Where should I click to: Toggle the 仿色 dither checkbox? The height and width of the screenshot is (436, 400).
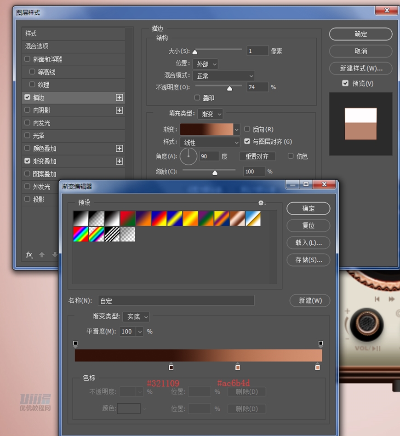coord(291,156)
